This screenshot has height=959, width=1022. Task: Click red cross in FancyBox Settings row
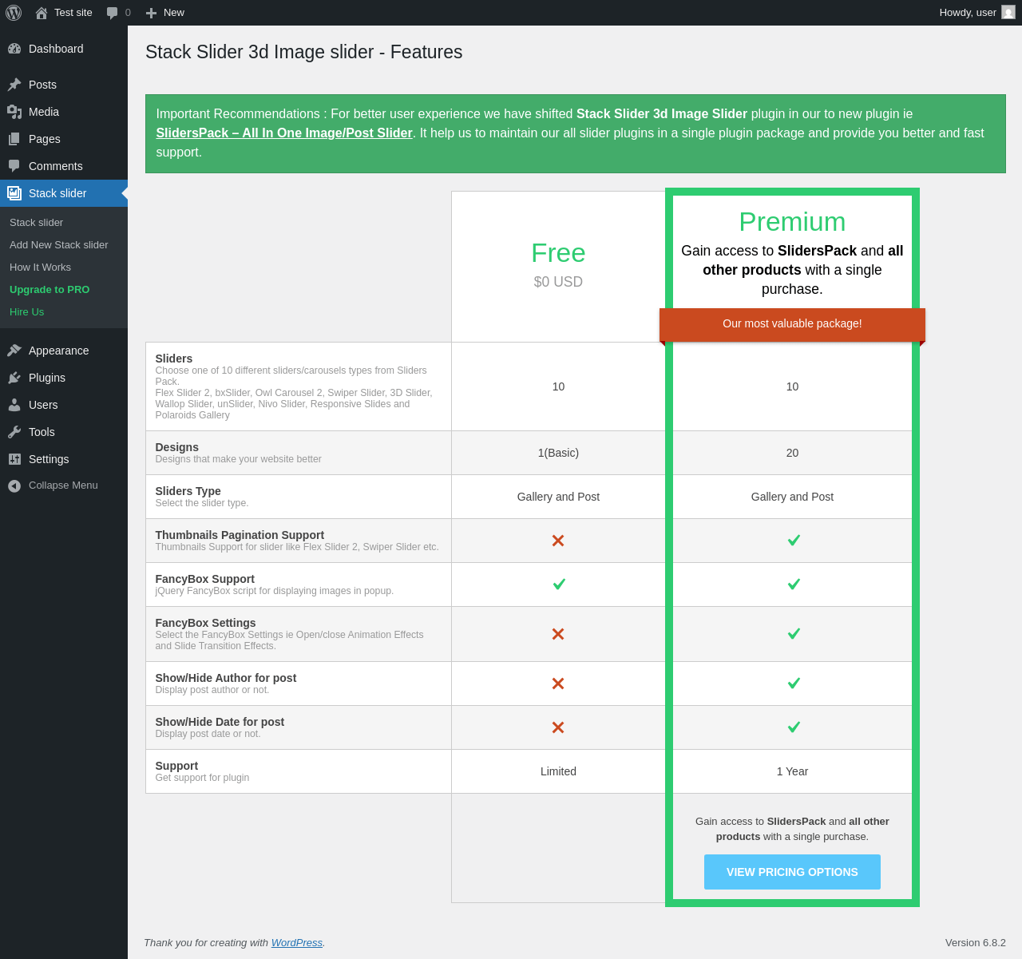click(558, 634)
